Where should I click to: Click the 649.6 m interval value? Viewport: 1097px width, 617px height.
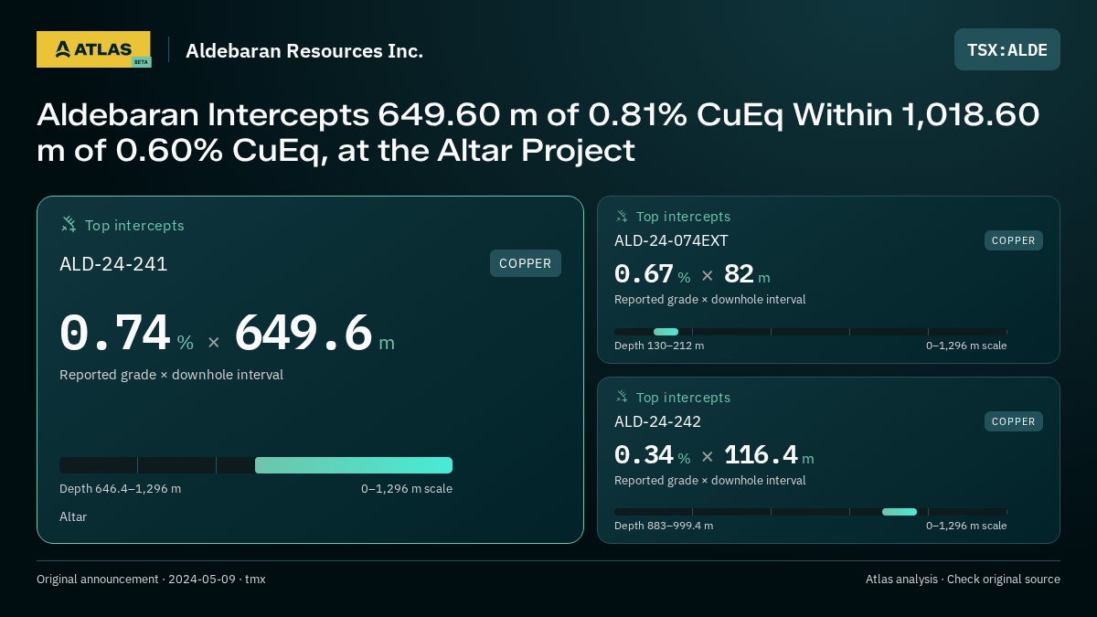click(314, 333)
